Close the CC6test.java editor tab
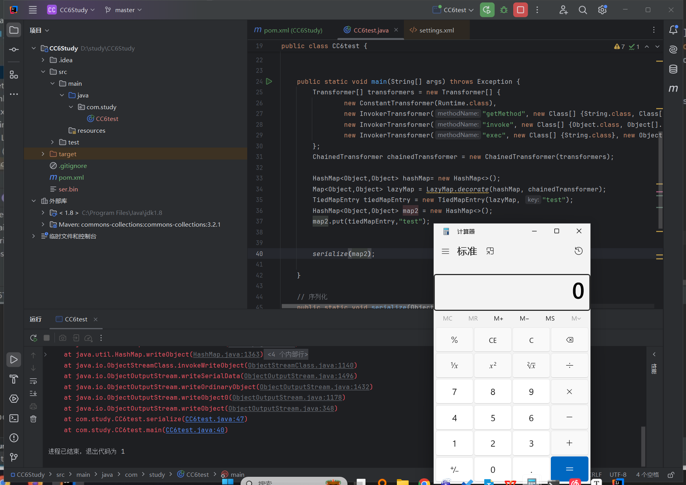 [x=396, y=30]
